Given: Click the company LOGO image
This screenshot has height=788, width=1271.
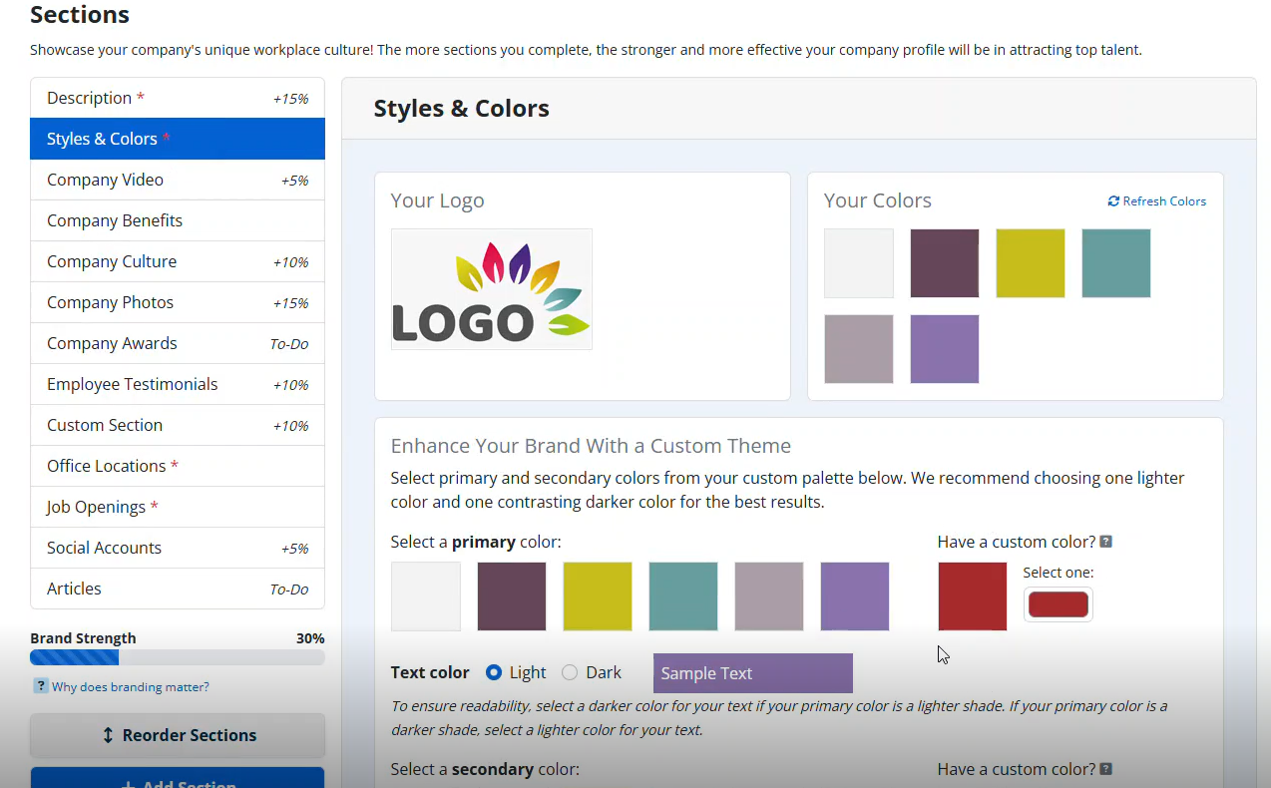Looking at the screenshot, I should [x=491, y=288].
